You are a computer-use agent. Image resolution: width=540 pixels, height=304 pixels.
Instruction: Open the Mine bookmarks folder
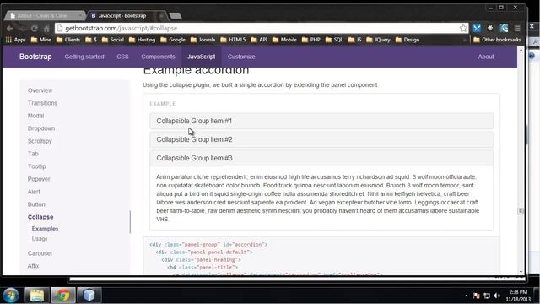point(41,40)
